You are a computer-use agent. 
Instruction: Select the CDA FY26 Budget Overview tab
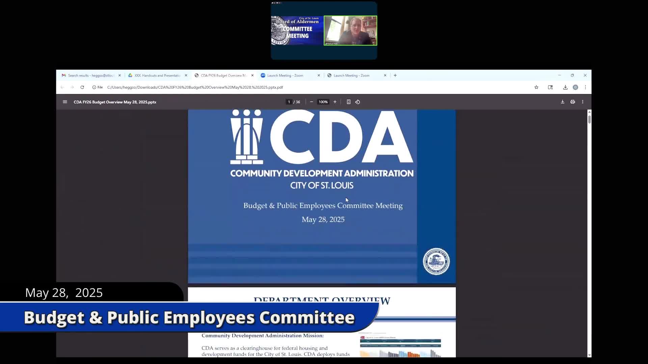coord(224,75)
